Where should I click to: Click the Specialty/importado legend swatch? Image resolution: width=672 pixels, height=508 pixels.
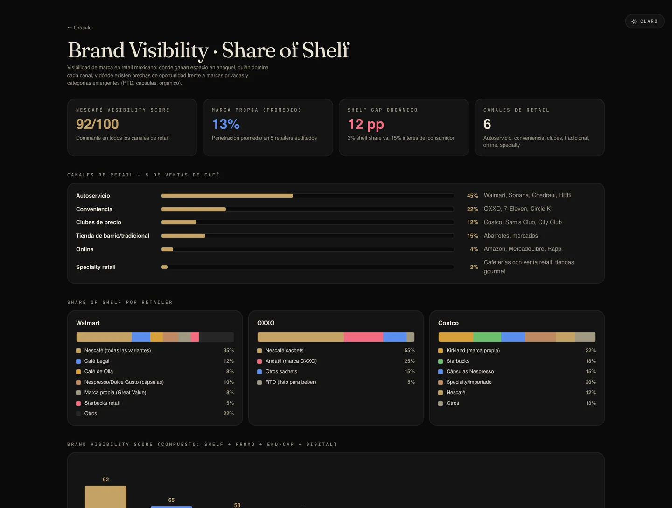click(x=441, y=382)
